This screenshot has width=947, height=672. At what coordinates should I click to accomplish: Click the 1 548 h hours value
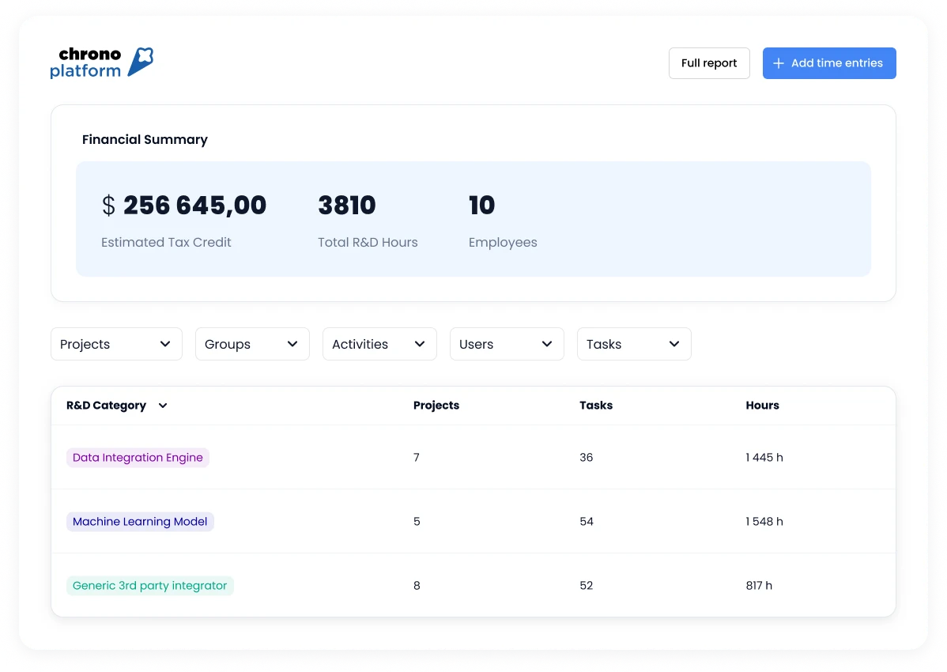coord(764,522)
